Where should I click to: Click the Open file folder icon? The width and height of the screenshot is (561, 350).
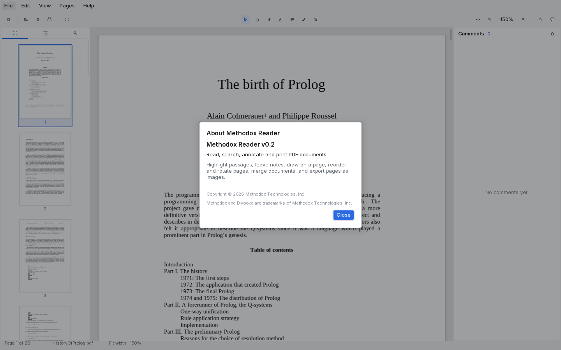(x=26, y=19)
